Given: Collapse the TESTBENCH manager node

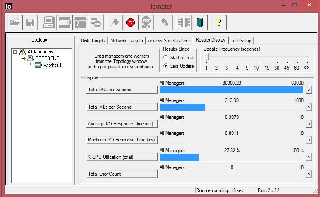Looking at the screenshot, I should coord(23,58).
